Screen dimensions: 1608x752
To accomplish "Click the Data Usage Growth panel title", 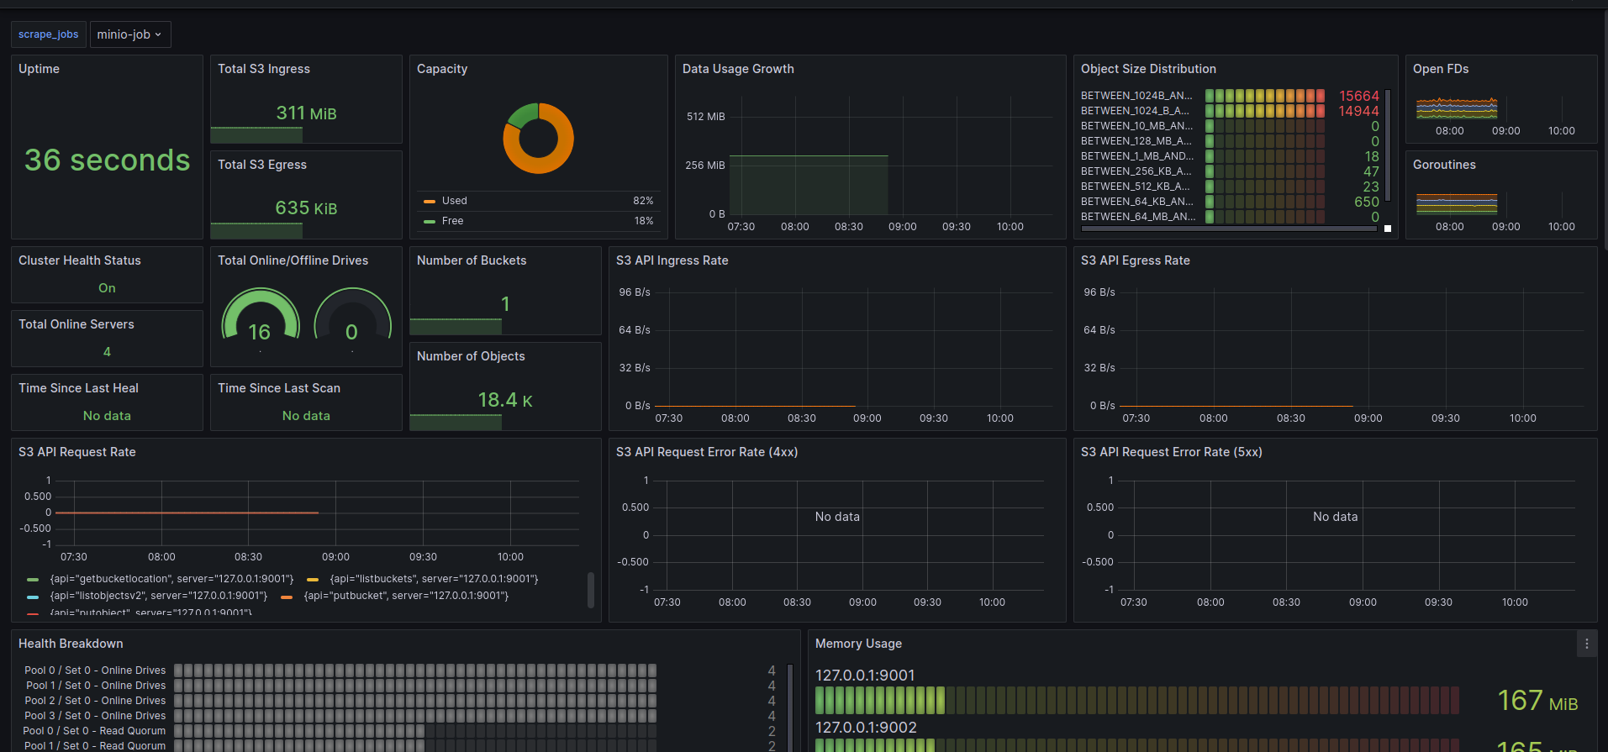I will coord(737,69).
